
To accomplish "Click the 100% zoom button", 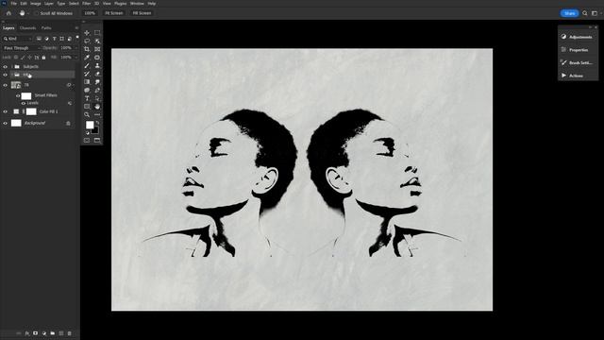I will [90, 13].
